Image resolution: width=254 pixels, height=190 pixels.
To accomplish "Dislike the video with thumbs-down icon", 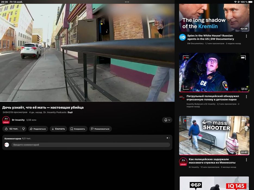I will click(23, 129).
